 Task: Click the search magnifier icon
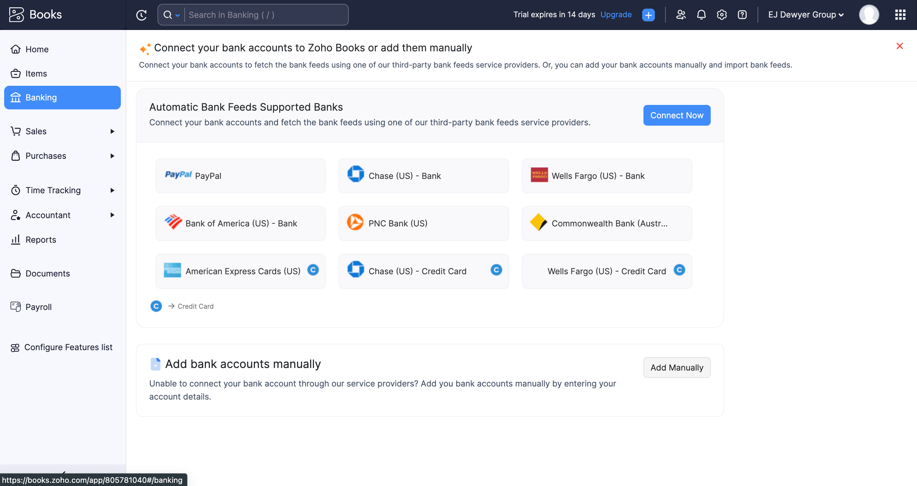pos(167,15)
